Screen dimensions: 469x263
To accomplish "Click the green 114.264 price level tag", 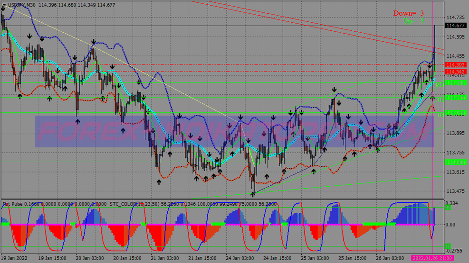I will click(x=455, y=83).
